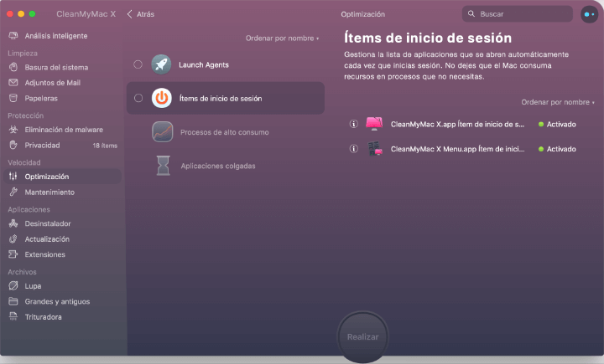Viewport: 604px width, 364px height.
Task: Toggle Activado status for CleanMyMac X Menu.app
Action: coord(557,149)
